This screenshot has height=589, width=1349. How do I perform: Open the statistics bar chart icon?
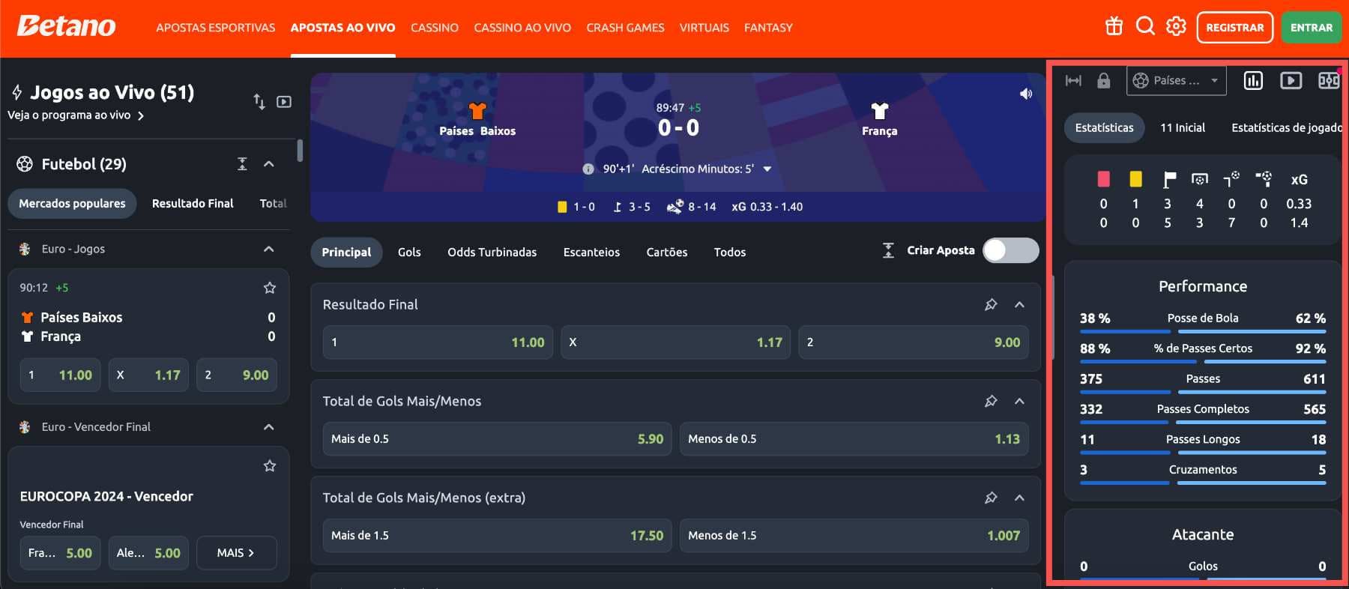click(1253, 80)
